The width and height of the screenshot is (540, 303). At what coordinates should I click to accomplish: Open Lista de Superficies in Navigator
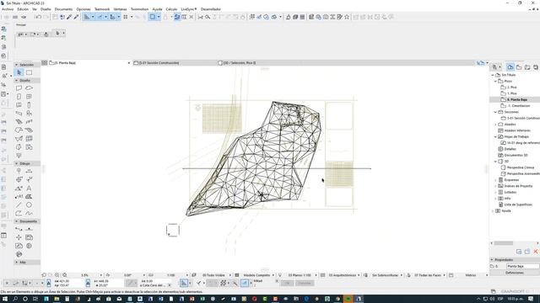tap(518, 205)
